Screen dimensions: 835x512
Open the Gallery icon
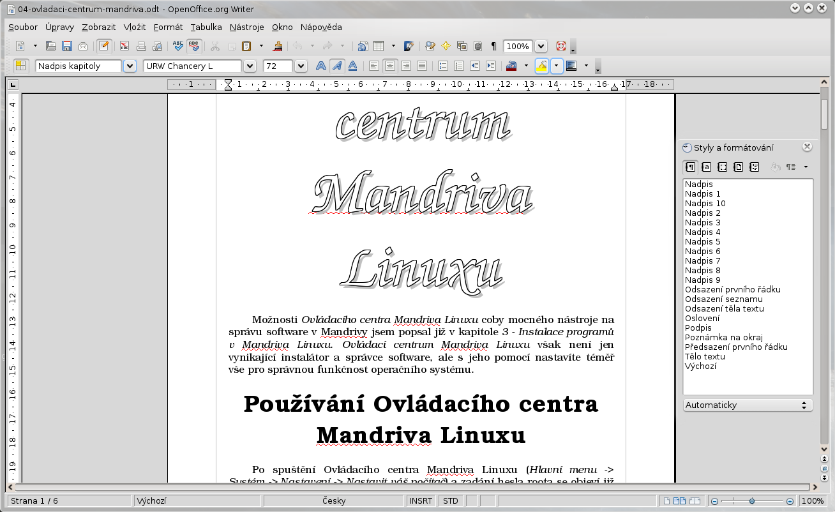click(462, 46)
